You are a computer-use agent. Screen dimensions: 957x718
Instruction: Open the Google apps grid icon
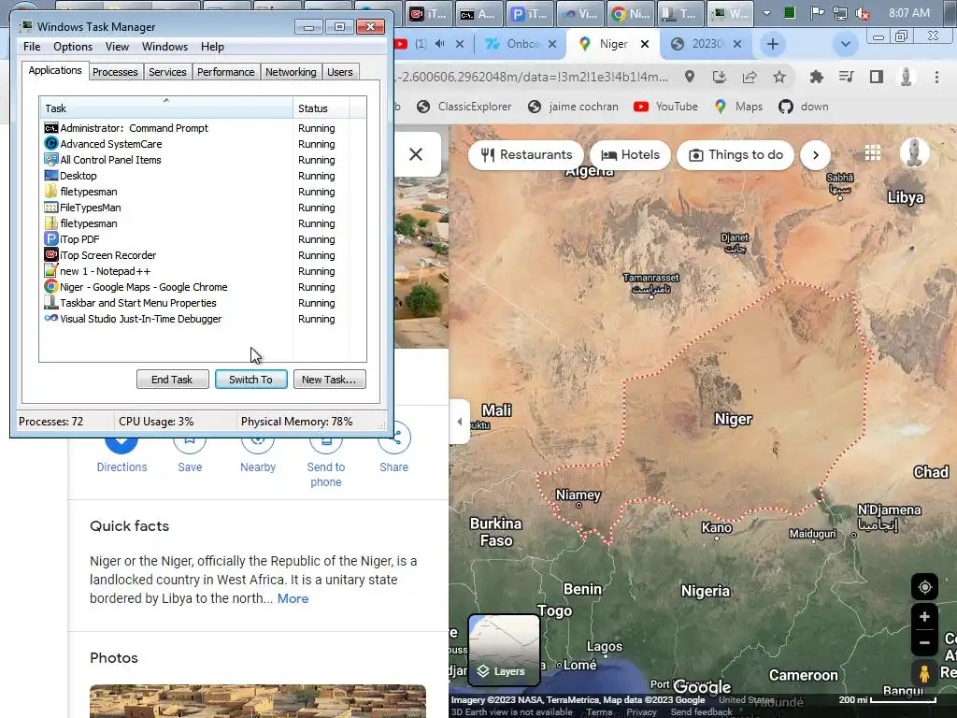coord(873,152)
